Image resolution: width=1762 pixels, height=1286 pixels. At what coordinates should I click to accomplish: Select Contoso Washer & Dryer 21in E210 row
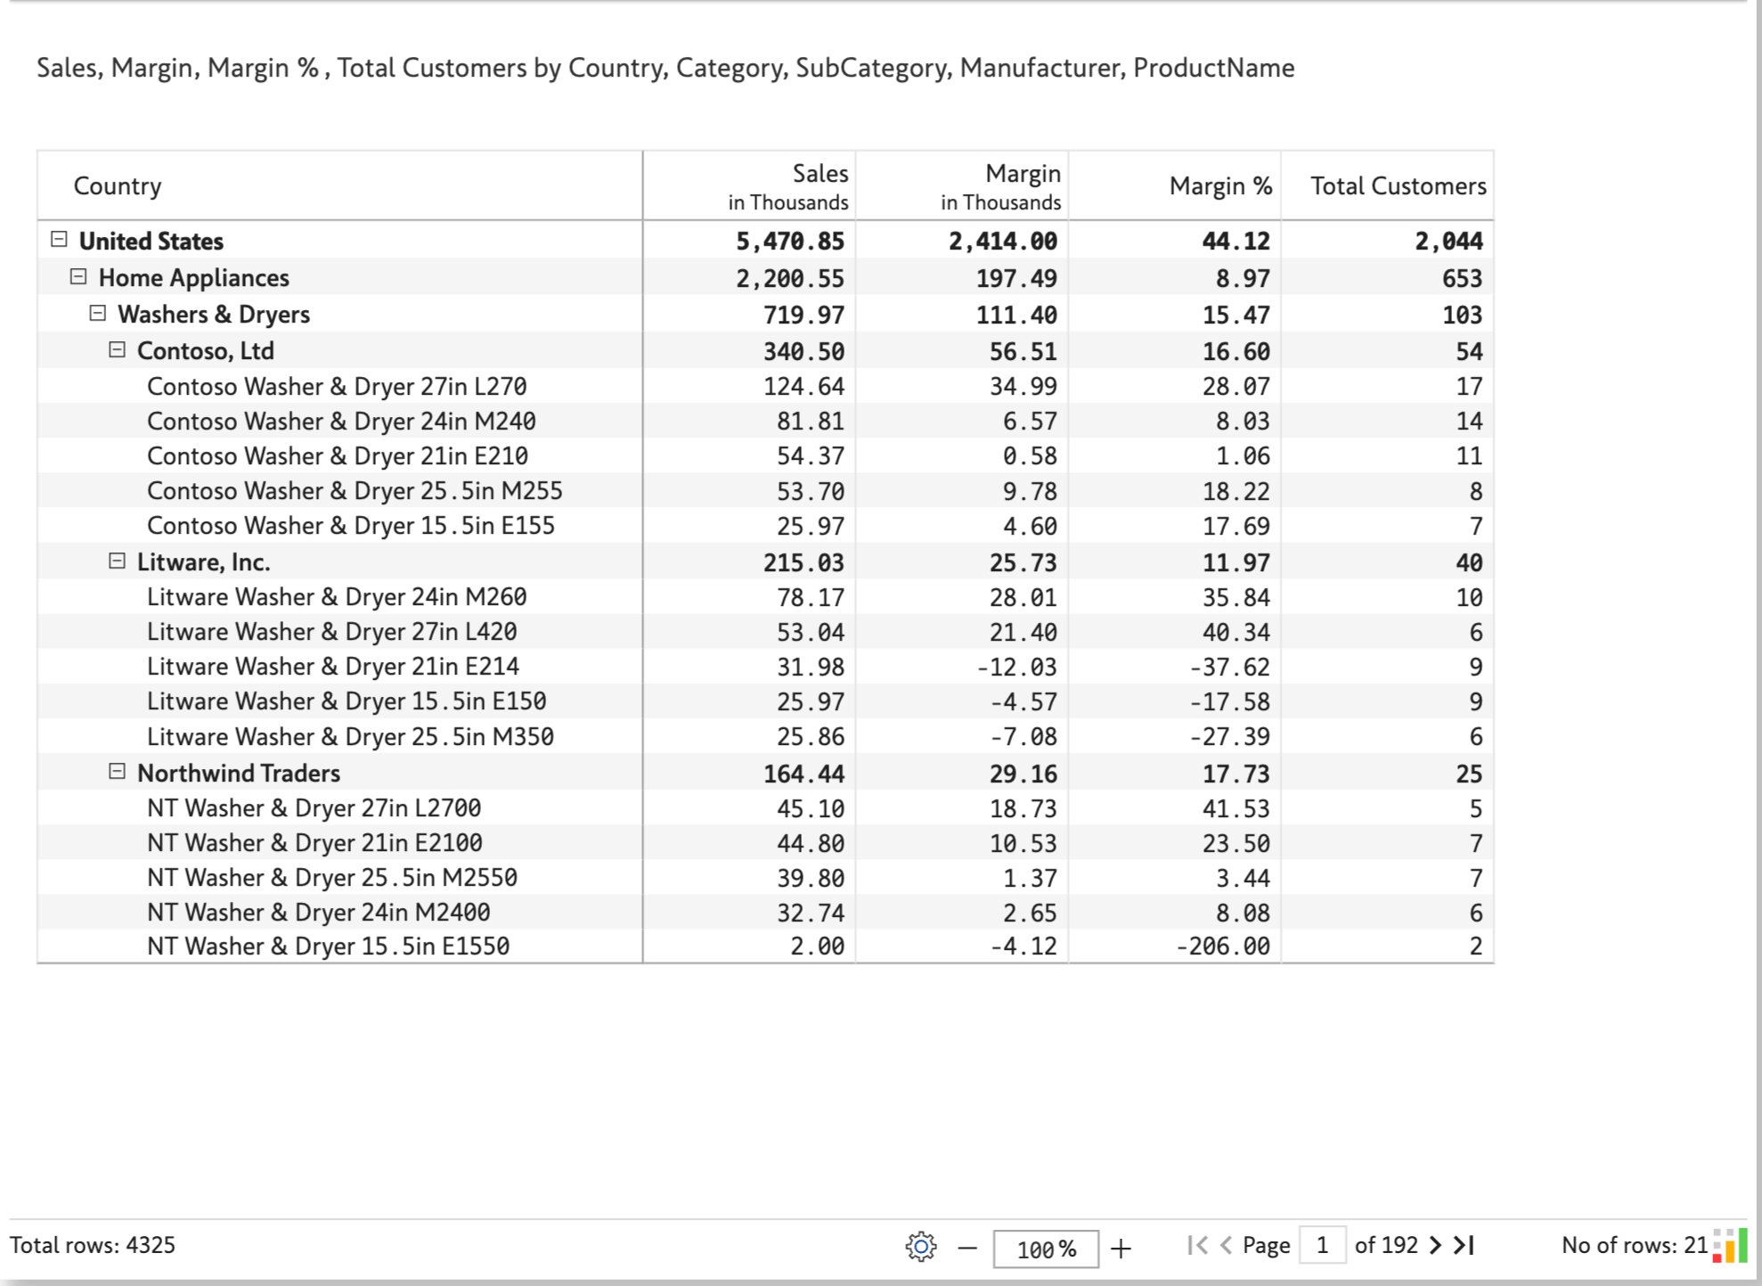(765, 455)
